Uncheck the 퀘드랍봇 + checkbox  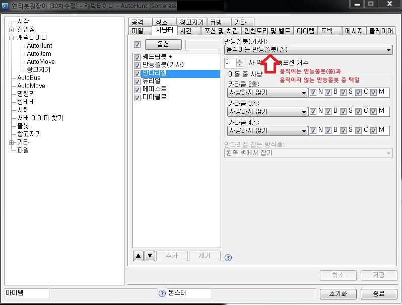pyautogui.click(x=137, y=57)
